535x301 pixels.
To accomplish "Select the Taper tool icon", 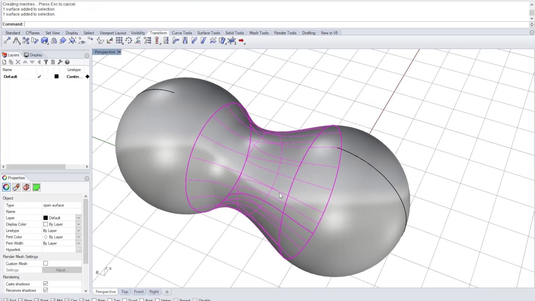I will coord(185,41).
